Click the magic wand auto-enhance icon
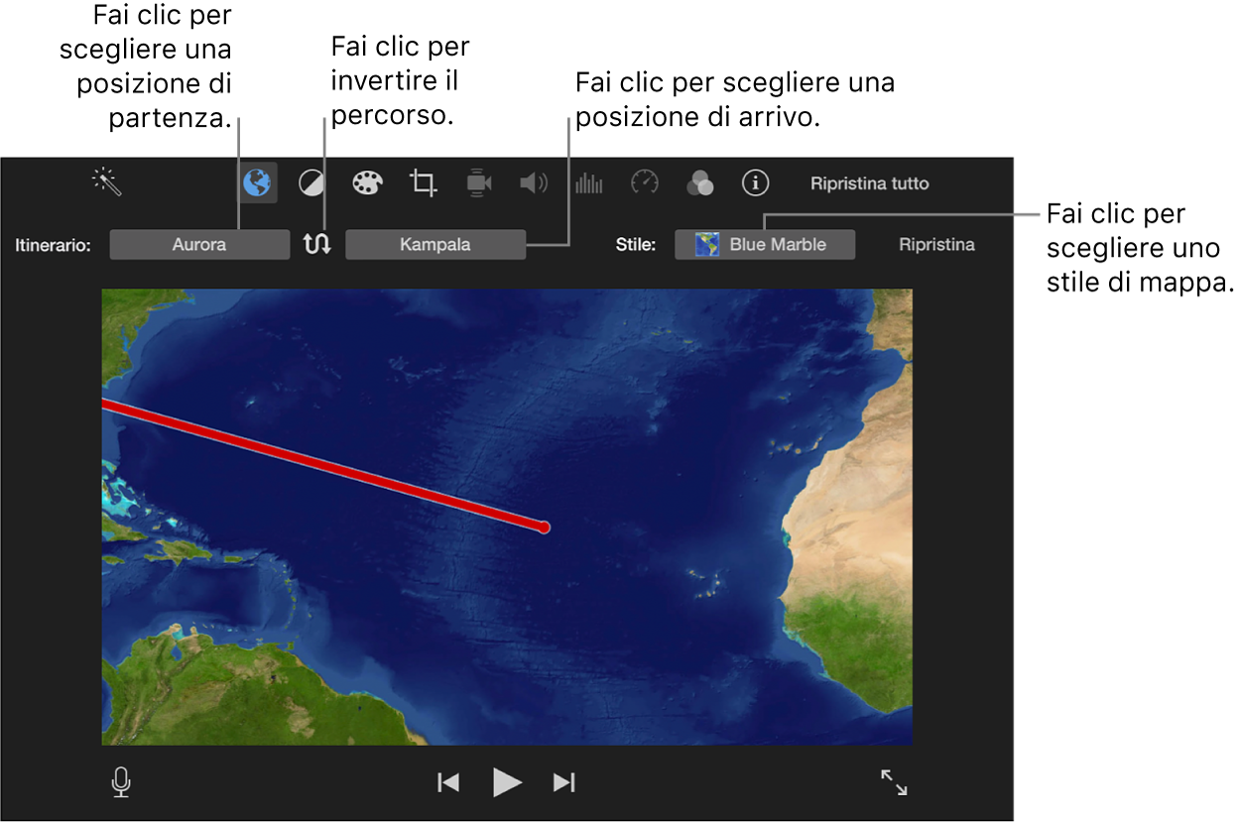This screenshot has height=823, width=1240. pyautogui.click(x=106, y=181)
